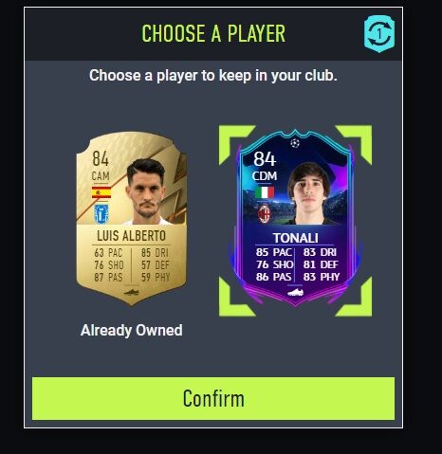Click the CHOOSE A PLAYER header title
The width and height of the screenshot is (442, 454).
213,33
